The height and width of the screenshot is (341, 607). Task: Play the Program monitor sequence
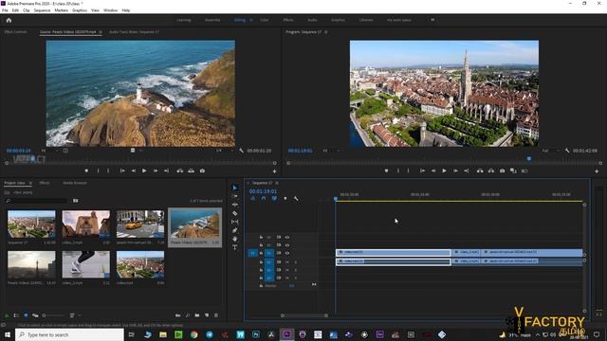coord(445,170)
